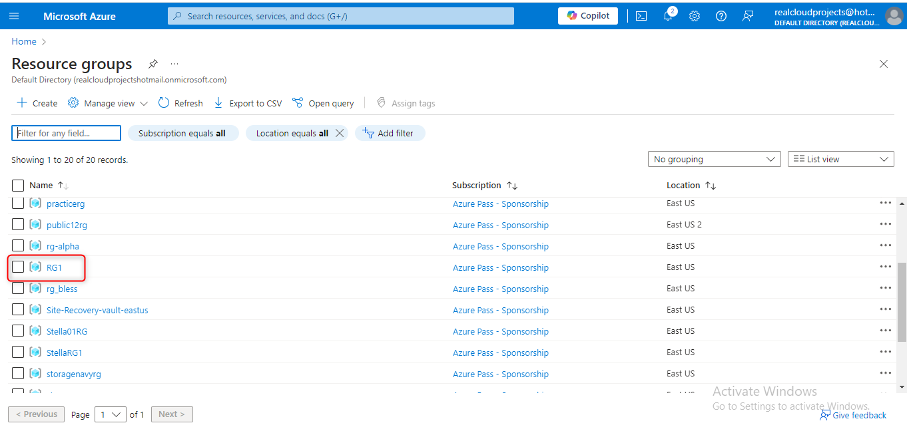The width and height of the screenshot is (907, 431).
Task: Expand the No grouping dropdown
Action: click(714, 160)
